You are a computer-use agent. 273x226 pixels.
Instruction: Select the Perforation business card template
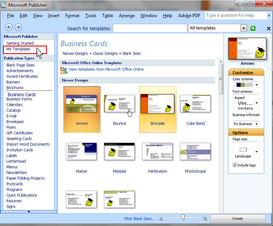pyautogui.click(x=157, y=158)
